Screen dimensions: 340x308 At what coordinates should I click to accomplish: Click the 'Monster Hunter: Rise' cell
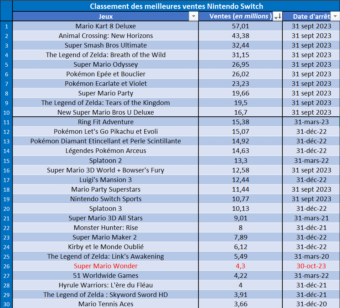[x=106, y=227]
